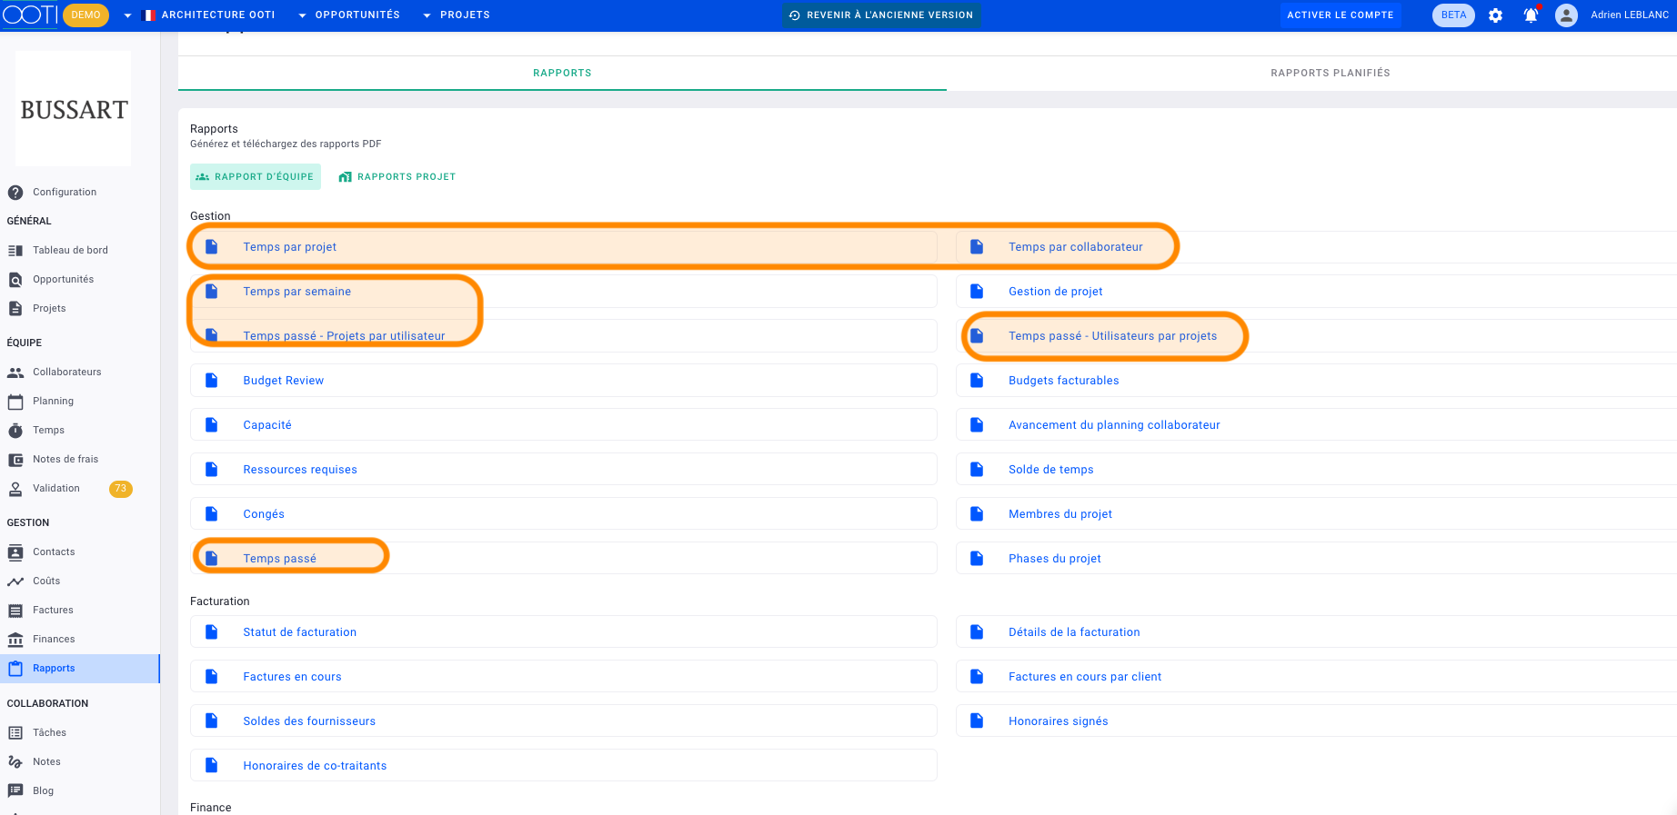Click the Notes de frais wallet icon
Viewport: 1677px width, 815px height.
coord(15,460)
